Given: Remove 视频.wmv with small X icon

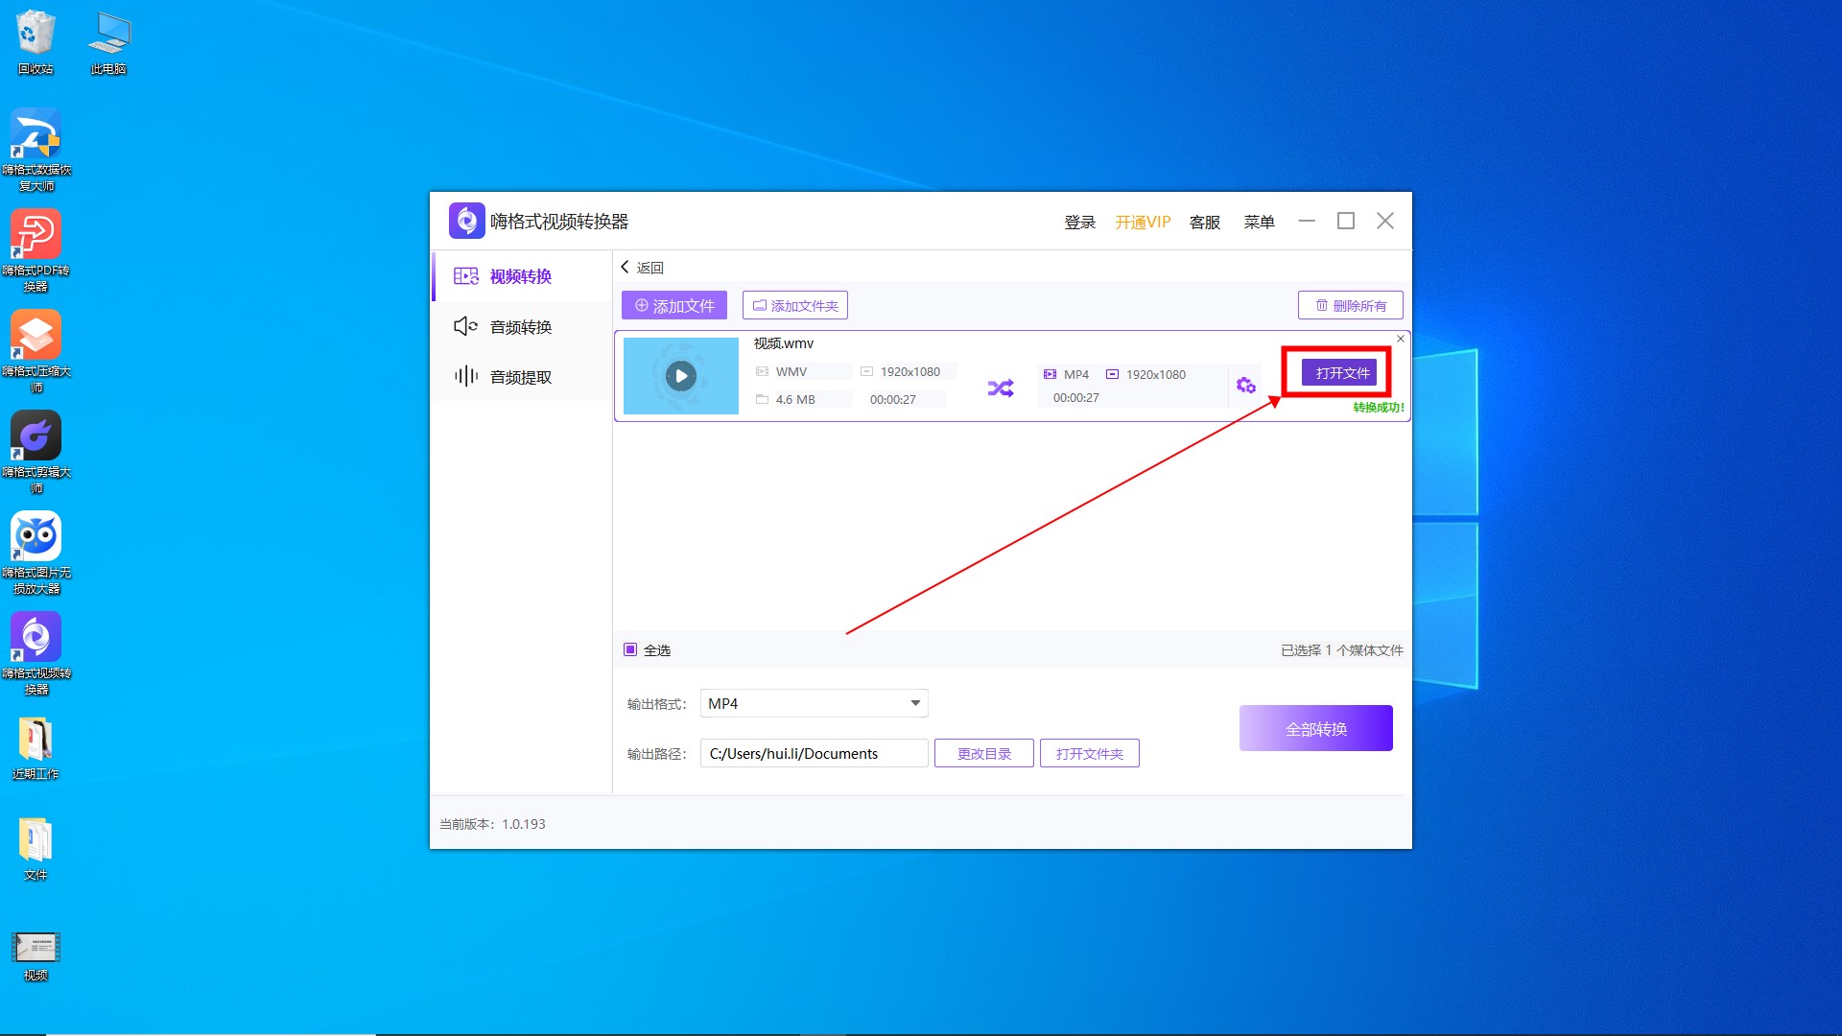Looking at the screenshot, I should coord(1400,339).
